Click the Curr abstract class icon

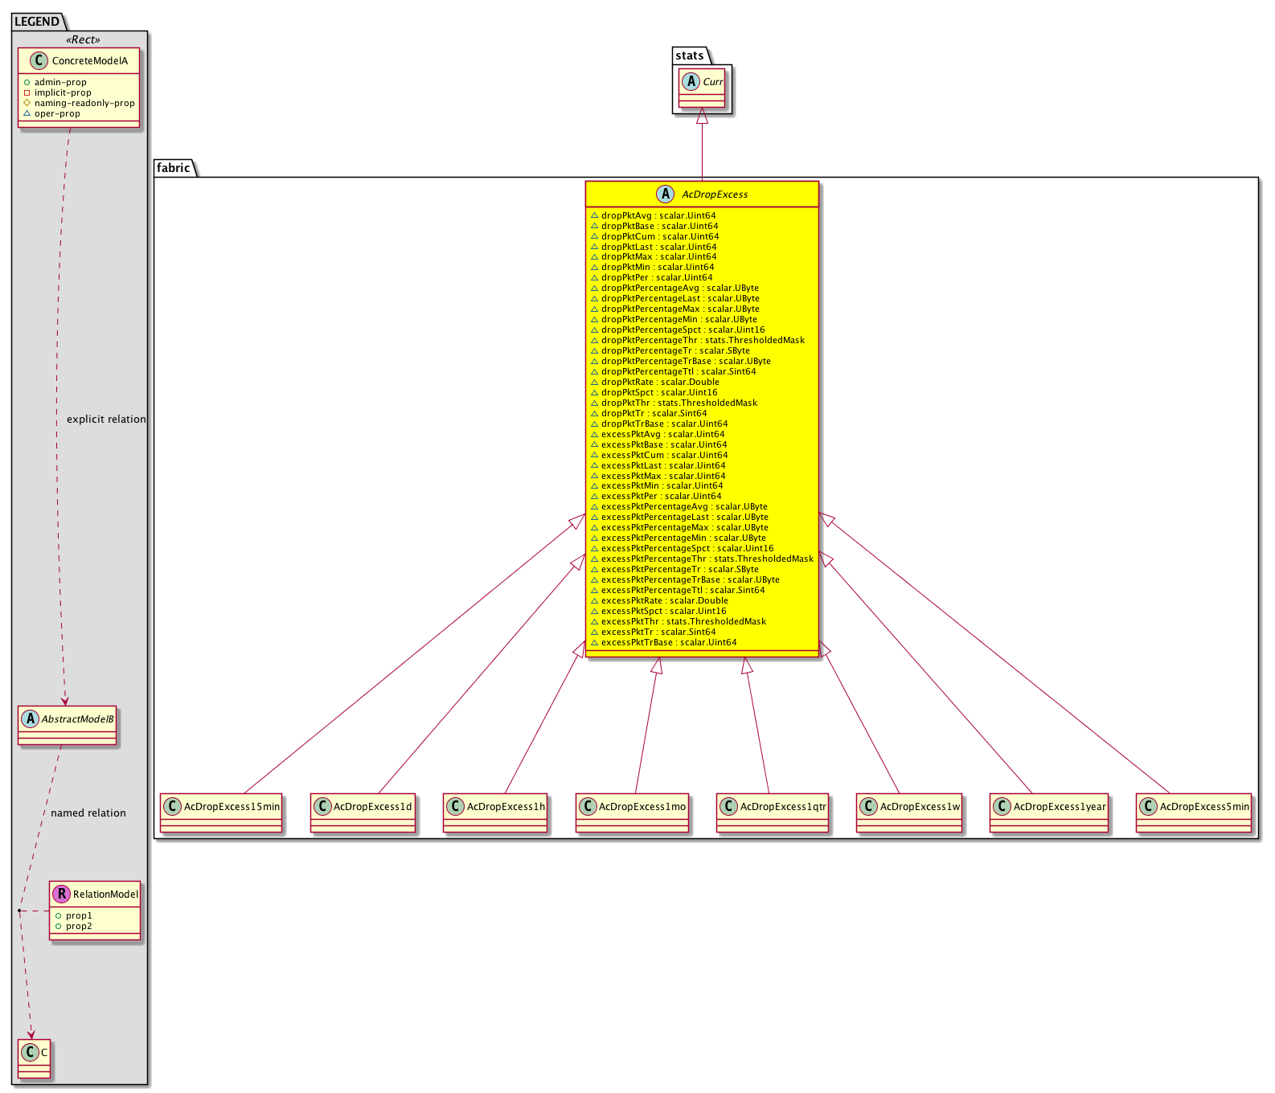pos(691,81)
